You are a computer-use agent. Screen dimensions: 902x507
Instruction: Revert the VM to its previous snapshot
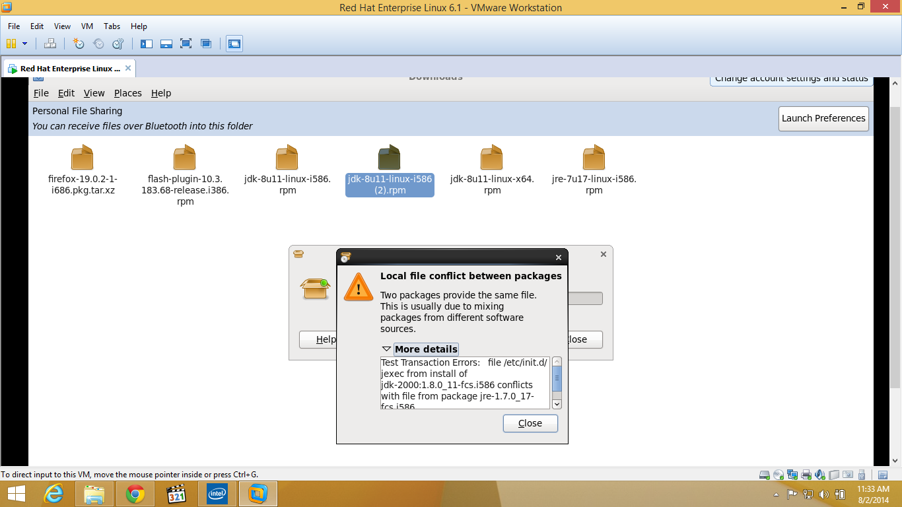point(98,44)
